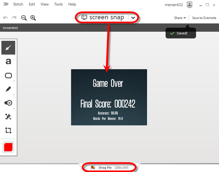219x172 pixels.
Task: Click the Undo arrow
Action: coord(6,18)
